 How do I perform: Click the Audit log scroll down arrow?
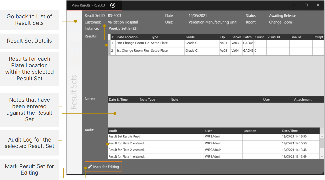322,156
